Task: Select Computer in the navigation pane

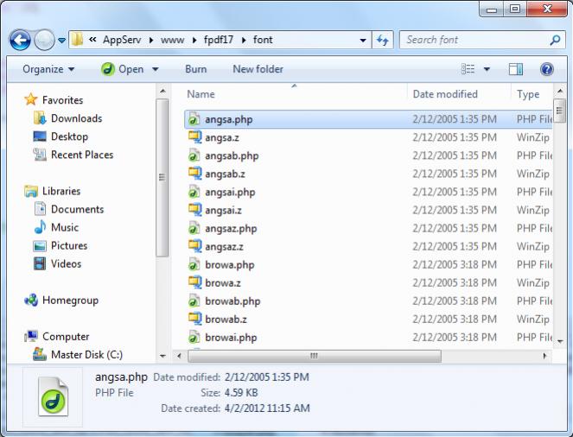Action: tap(66, 337)
